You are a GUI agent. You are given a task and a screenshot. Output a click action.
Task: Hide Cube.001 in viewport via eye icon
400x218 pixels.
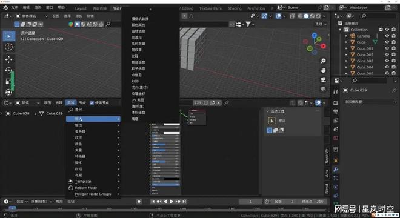tap(387, 48)
